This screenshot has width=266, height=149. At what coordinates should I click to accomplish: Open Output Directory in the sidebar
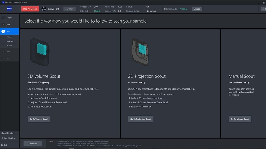click(x=8, y=133)
